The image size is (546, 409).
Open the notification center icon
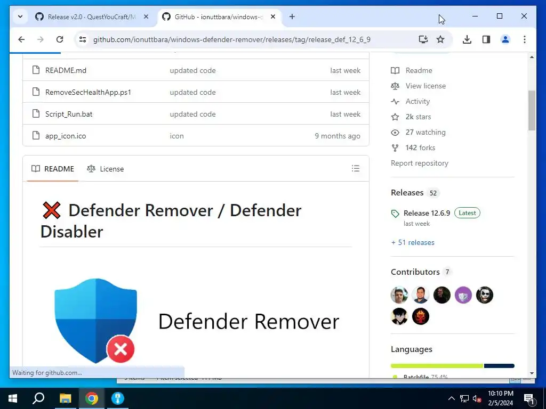tap(529, 399)
